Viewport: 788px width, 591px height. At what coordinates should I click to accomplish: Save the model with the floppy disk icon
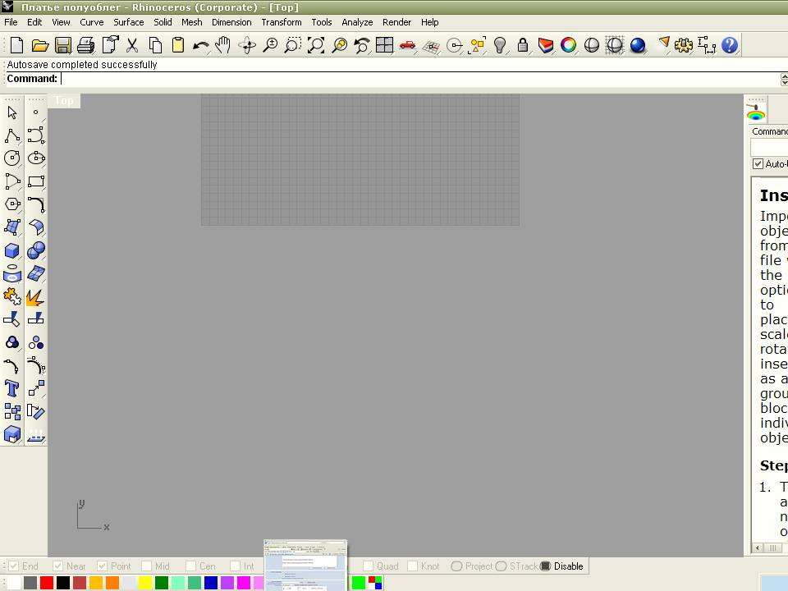coord(63,45)
